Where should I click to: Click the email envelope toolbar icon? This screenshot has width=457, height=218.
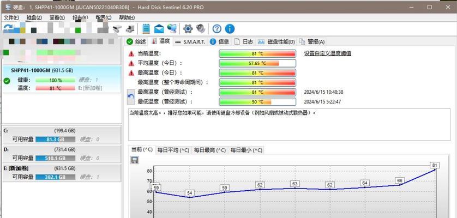(x=159, y=28)
